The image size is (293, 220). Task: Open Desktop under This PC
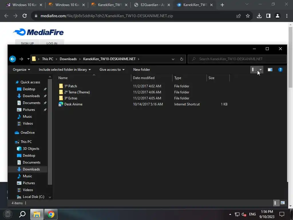29,156
